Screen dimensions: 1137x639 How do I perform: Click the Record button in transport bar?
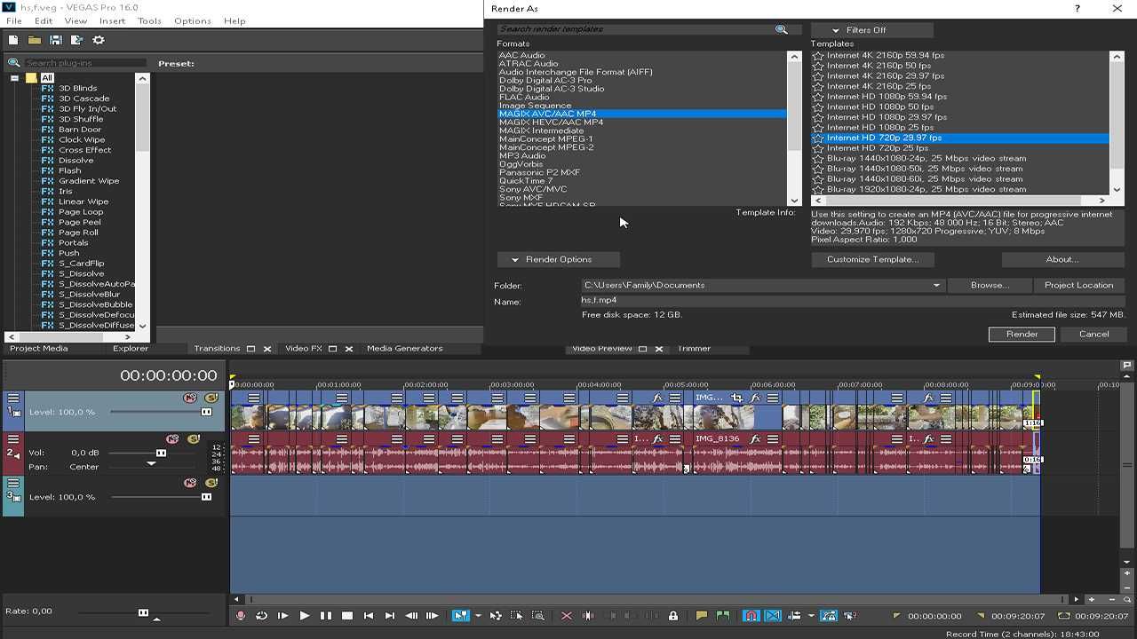point(241,616)
